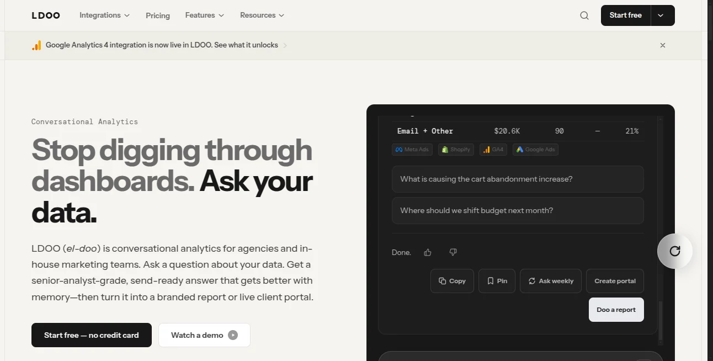This screenshot has height=361, width=713.
Task: Click the Done. status text
Action: tap(401, 252)
